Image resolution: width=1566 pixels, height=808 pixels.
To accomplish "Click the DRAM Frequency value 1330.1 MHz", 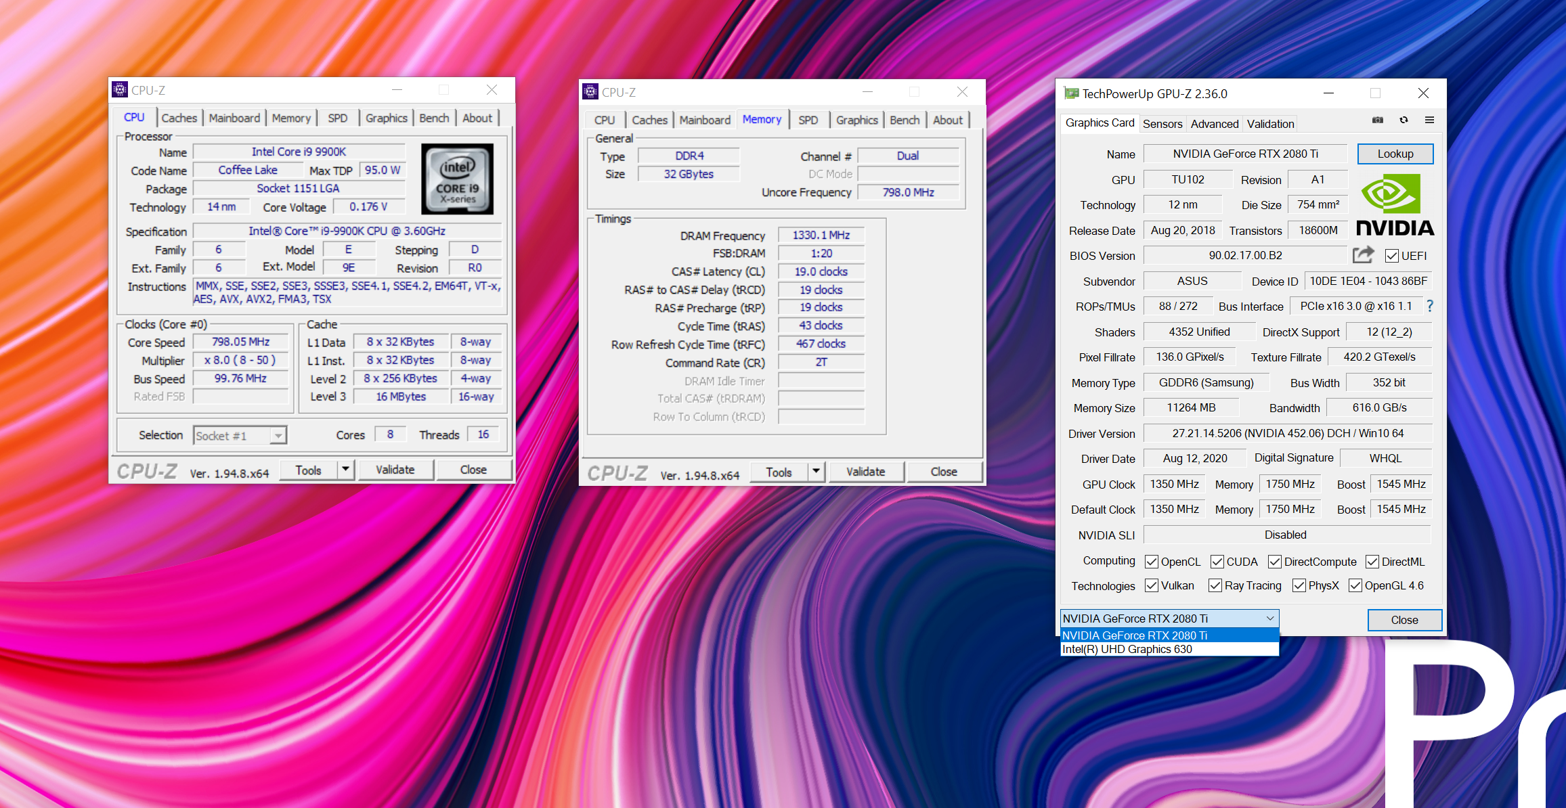I will (821, 235).
